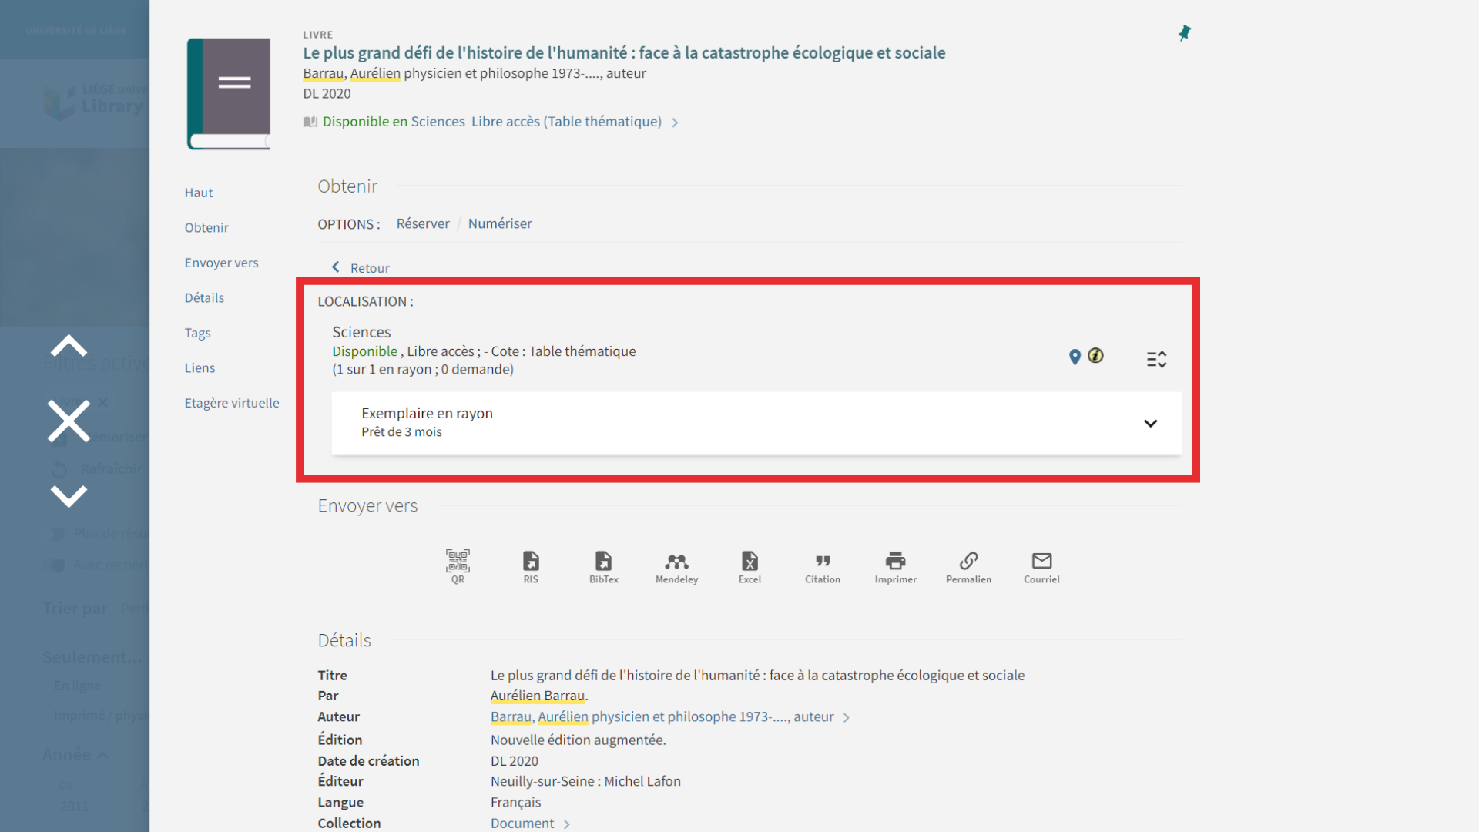Jump to the Haut section

pos(199,193)
